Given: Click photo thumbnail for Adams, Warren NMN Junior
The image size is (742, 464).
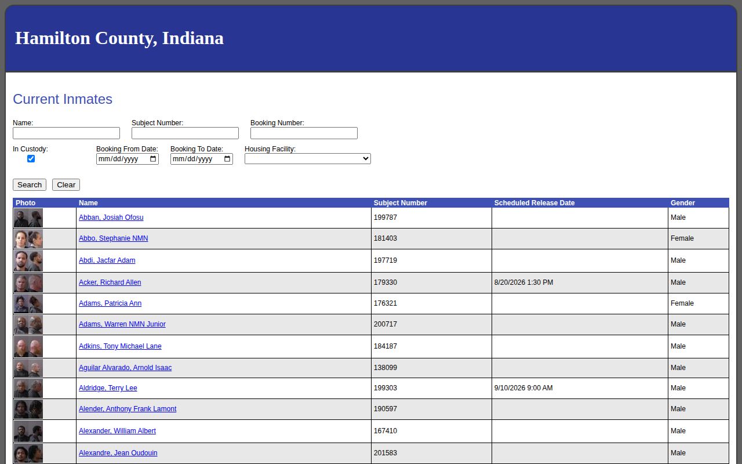Looking at the screenshot, I should pos(28,325).
